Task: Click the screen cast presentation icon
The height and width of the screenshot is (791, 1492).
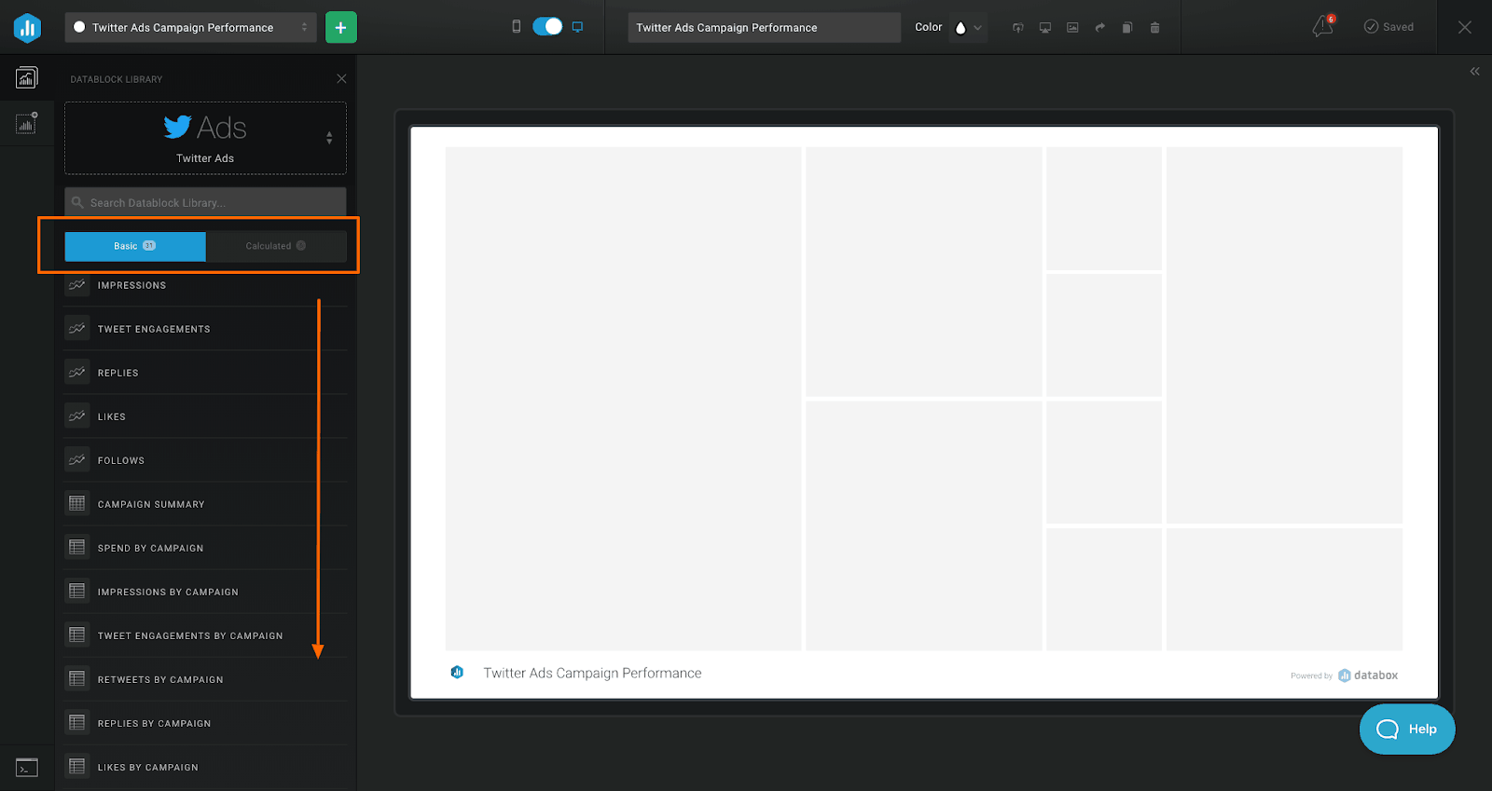Action: click(x=1045, y=28)
